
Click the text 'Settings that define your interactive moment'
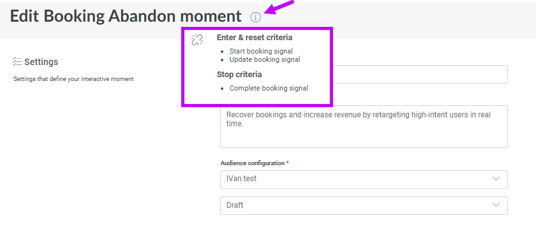(x=73, y=79)
